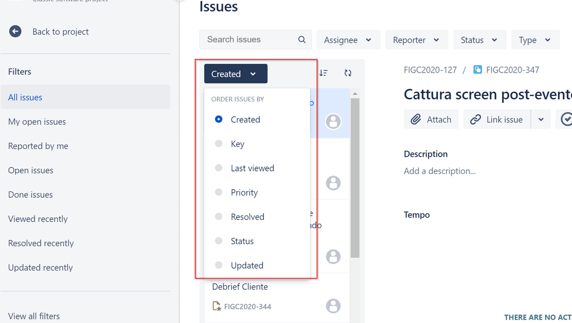
Task: Click Add a description placeholder
Action: [440, 171]
